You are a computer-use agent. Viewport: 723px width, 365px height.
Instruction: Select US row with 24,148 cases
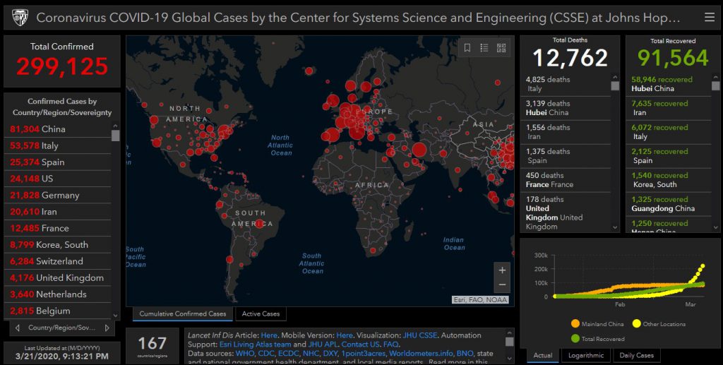point(58,179)
